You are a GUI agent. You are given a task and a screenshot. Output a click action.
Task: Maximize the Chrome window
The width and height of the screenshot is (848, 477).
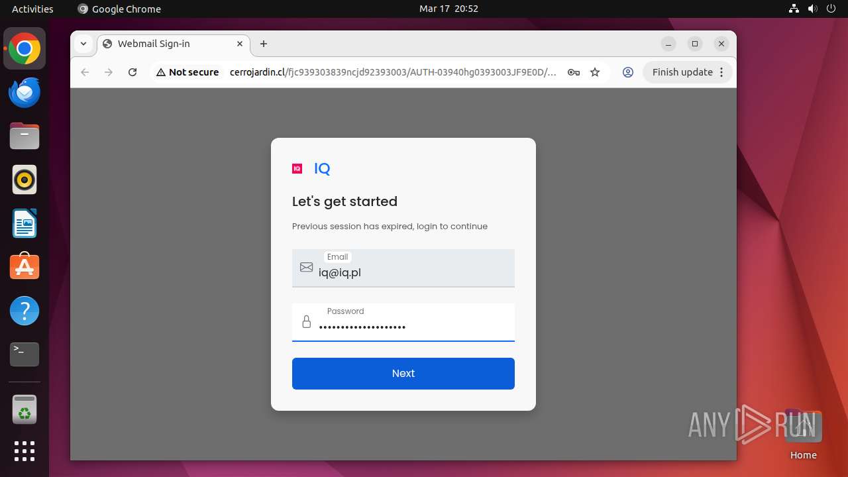(695, 44)
